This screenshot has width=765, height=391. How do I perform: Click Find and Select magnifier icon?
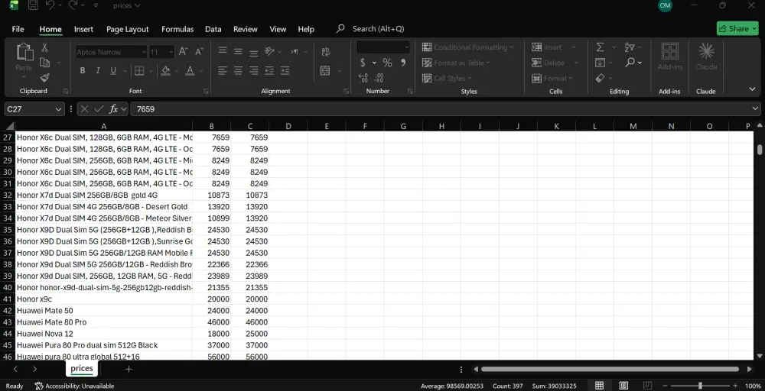(630, 62)
